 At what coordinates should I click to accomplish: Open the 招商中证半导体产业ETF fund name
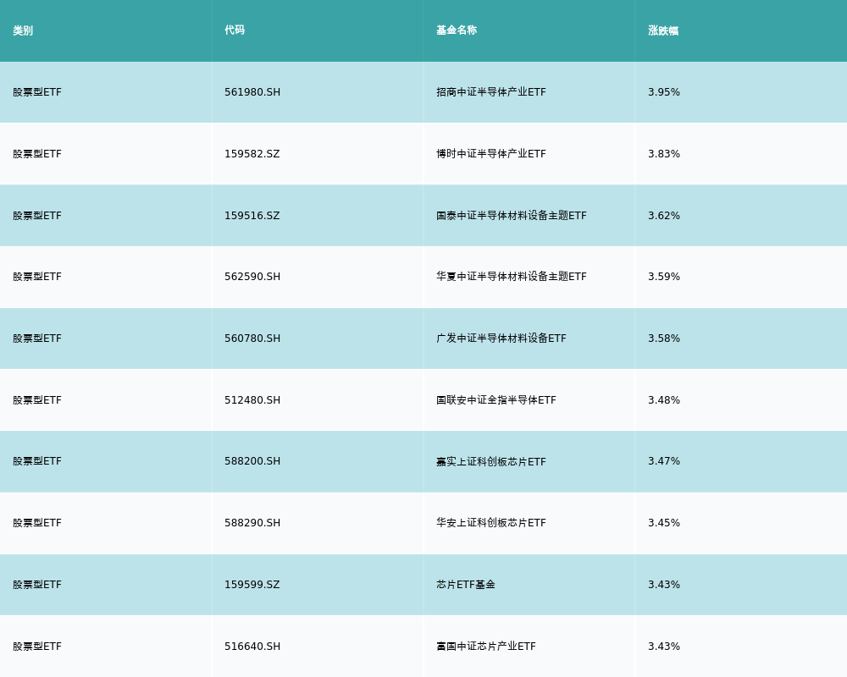click(491, 92)
